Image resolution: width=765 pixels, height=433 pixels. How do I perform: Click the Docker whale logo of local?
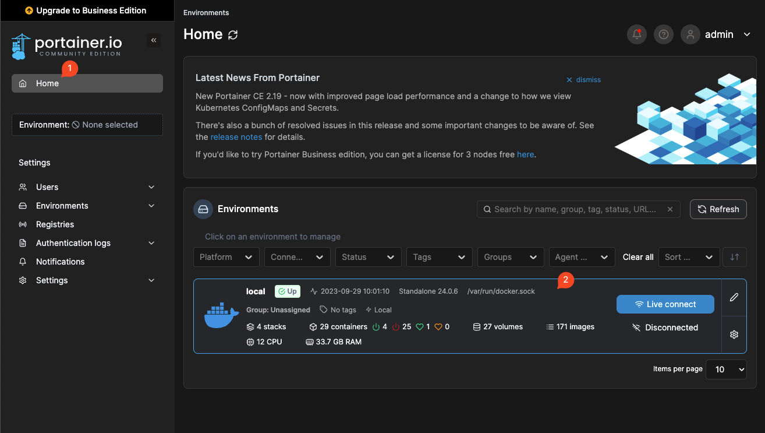[x=221, y=316]
